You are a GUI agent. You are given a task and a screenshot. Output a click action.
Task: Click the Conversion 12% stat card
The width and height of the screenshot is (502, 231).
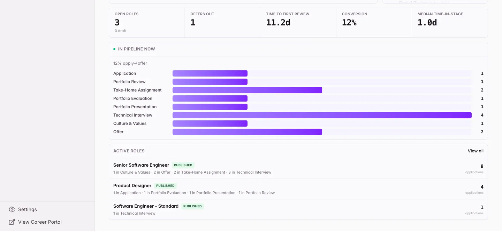[x=374, y=23]
